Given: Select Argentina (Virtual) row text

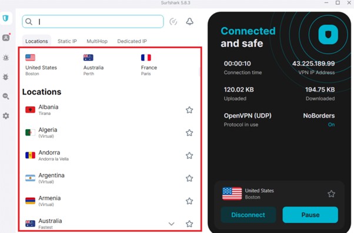Looking at the screenshot, I should coord(52,178).
